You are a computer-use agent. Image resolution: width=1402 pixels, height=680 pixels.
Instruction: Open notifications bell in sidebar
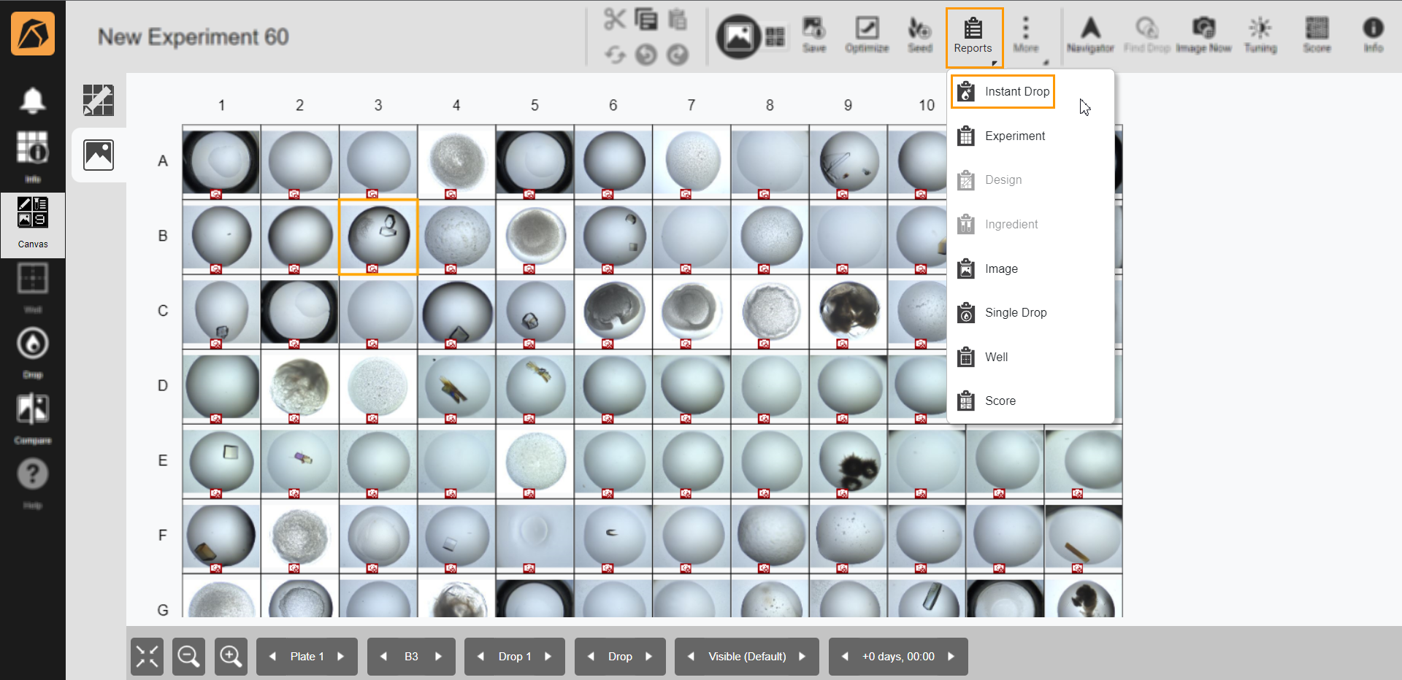33,101
